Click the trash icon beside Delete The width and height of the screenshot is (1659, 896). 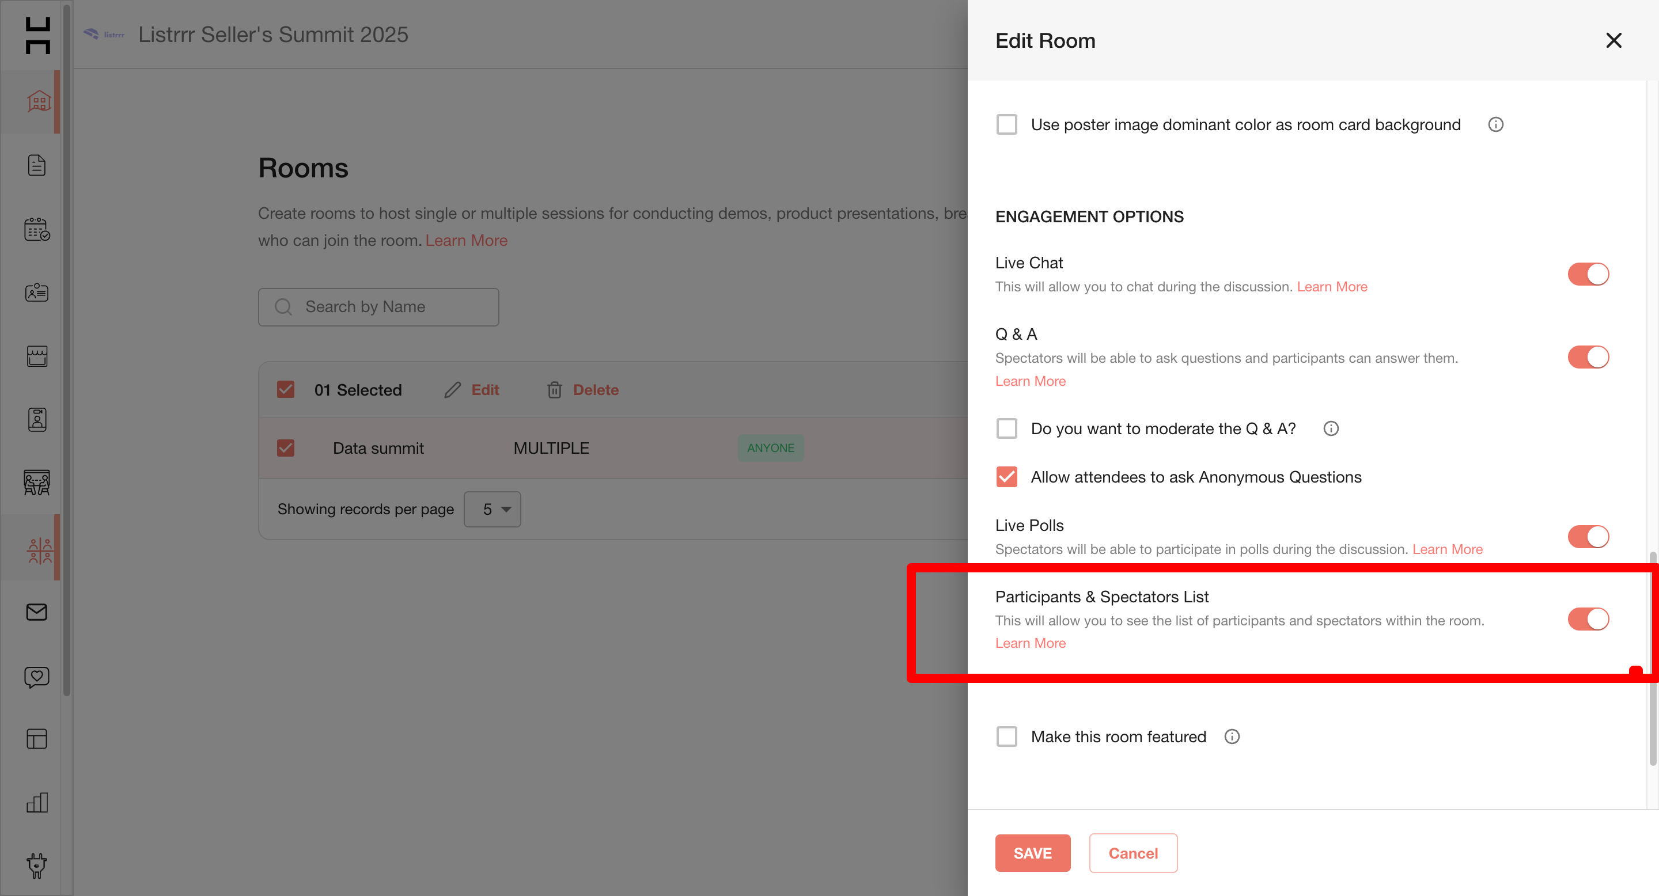coord(555,390)
